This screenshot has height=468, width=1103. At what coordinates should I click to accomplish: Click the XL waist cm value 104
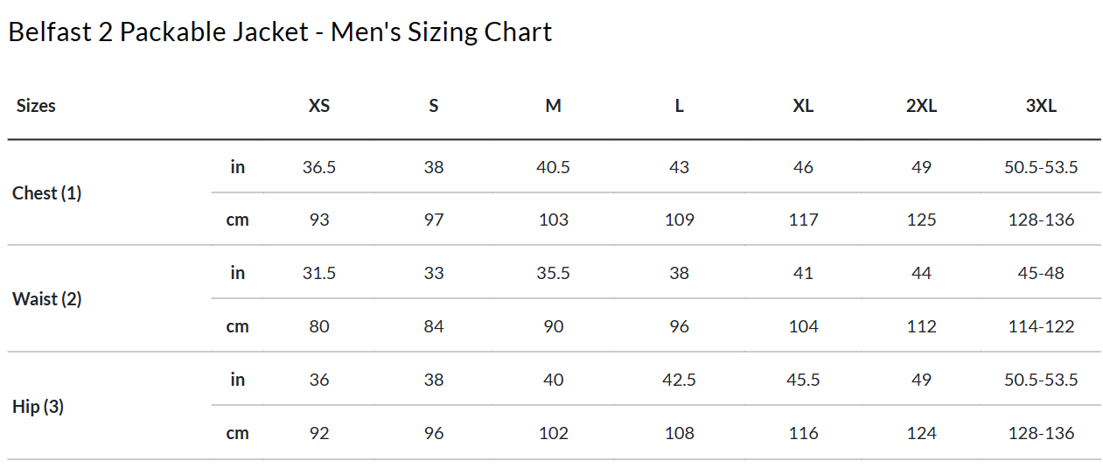tap(803, 326)
